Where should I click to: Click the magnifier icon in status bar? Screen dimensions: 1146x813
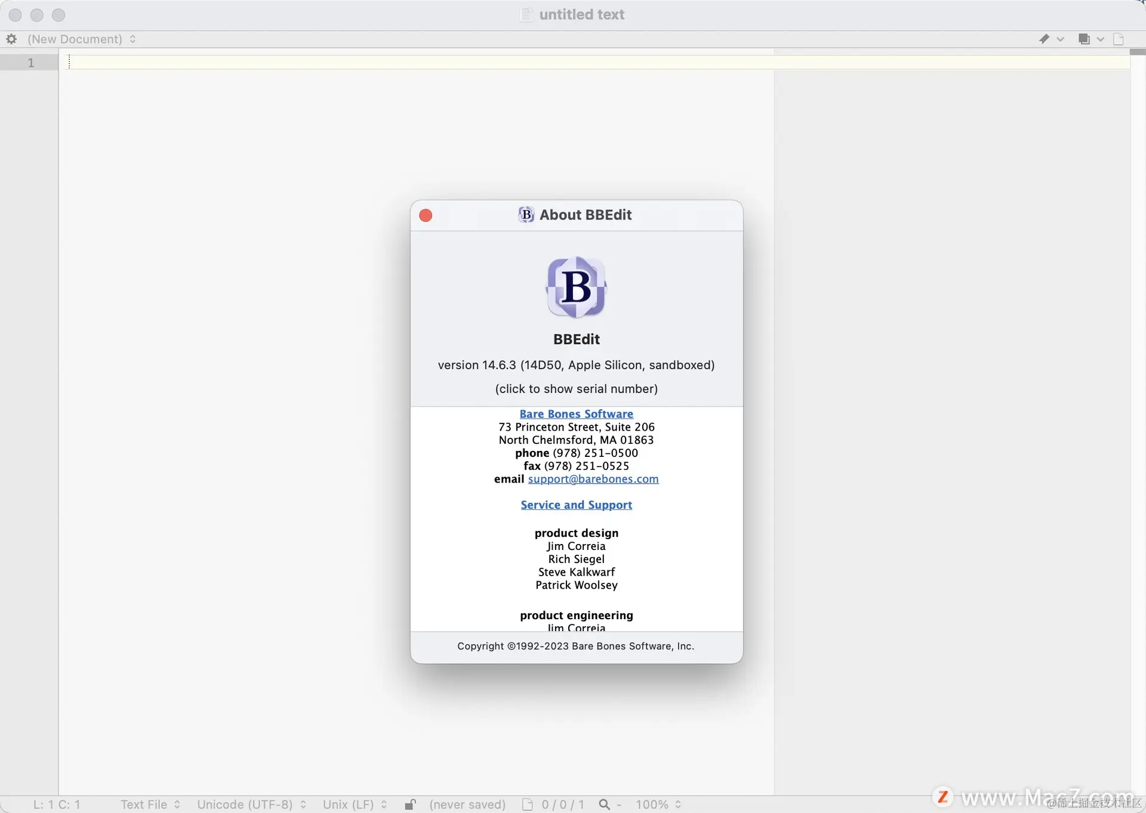pyautogui.click(x=604, y=804)
